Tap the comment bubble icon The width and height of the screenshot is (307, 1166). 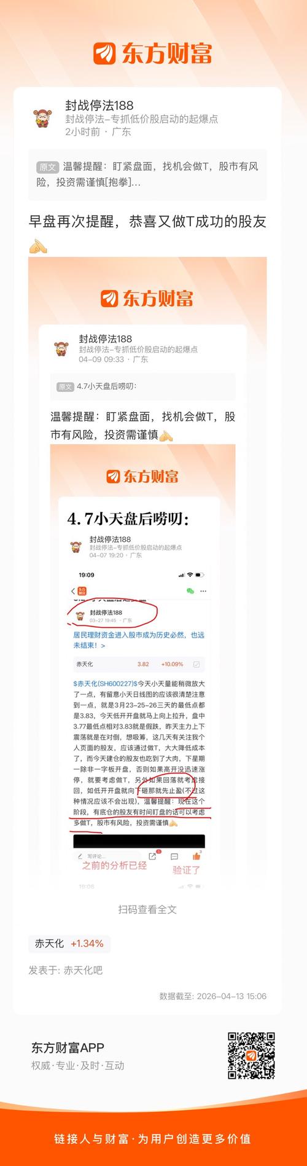pyautogui.click(x=174, y=856)
